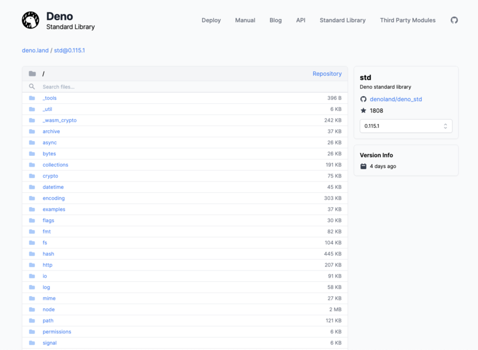478x350 pixels.
Task: Click the search magnifier icon
Action: click(x=32, y=87)
